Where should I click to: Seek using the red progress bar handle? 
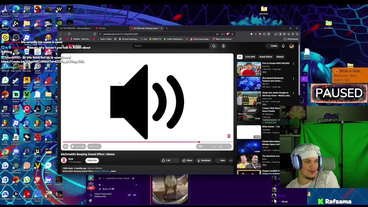click(x=199, y=142)
